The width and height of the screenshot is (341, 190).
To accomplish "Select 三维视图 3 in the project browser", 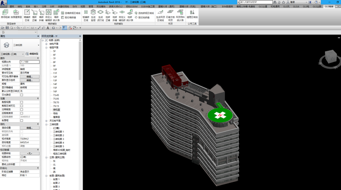I will click(59, 139).
